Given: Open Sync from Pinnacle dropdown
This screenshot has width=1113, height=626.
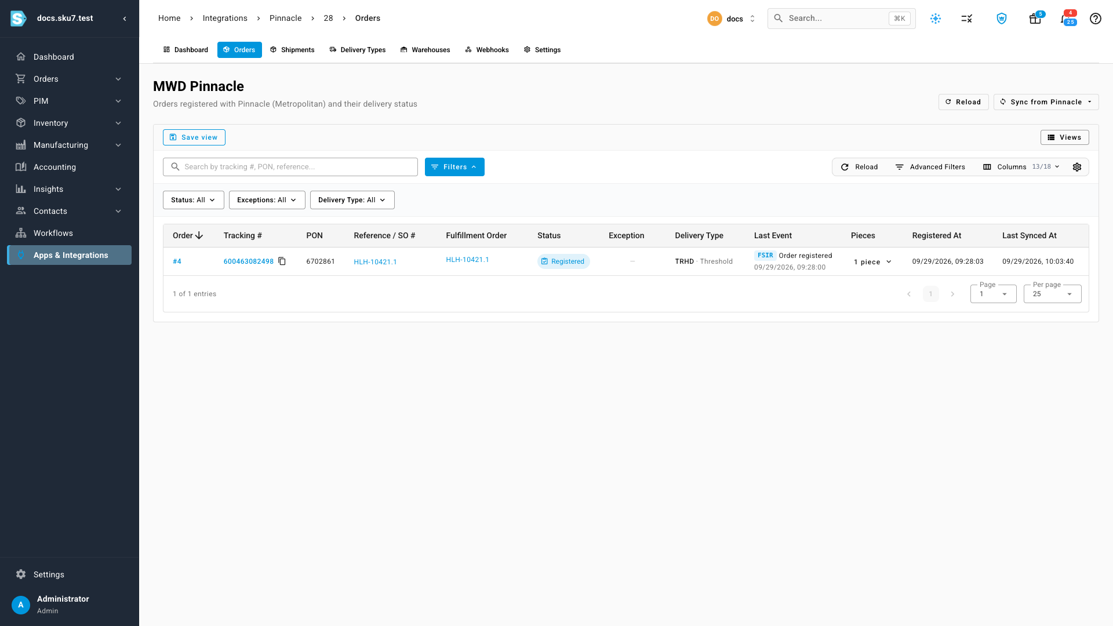Looking at the screenshot, I should pyautogui.click(x=1046, y=102).
